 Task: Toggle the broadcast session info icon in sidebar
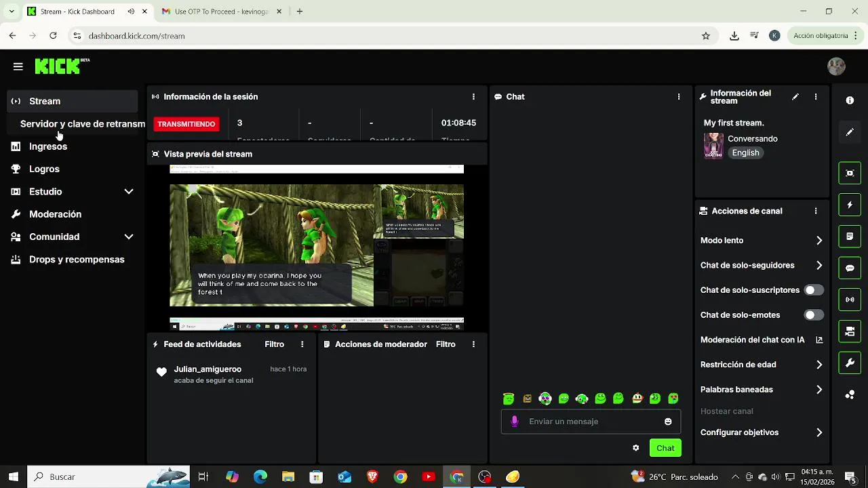pyautogui.click(x=850, y=300)
